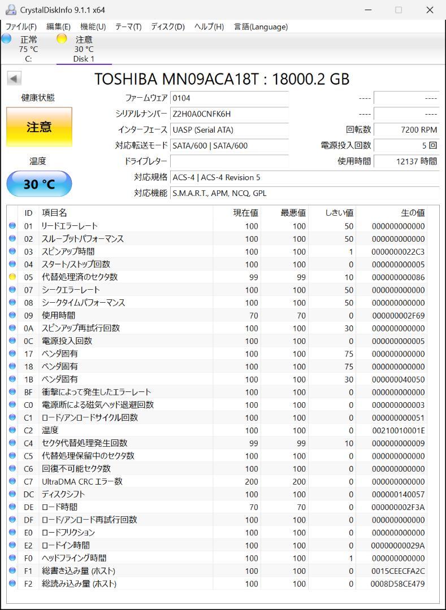Click the CrystalDiskInfo app icon in title bar
The height and width of the screenshot is (610, 446).
tap(11, 10)
